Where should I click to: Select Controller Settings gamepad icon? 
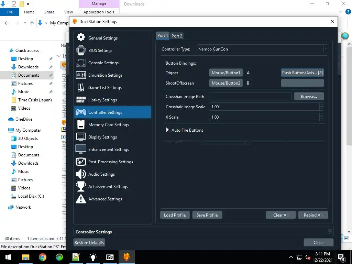point(81,112)
